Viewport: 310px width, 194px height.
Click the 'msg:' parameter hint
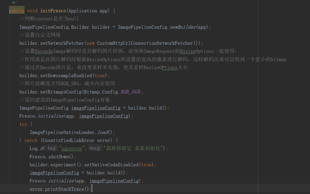[95, 148]
